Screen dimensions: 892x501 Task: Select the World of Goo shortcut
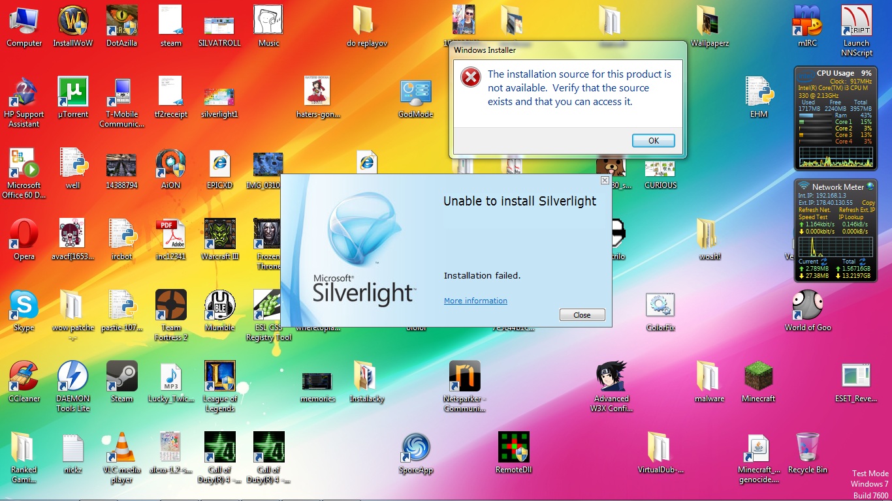click(x=808, y=311)
